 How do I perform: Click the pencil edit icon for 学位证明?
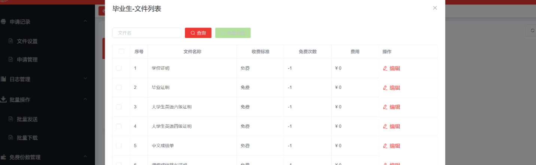(x=385, y=68)
